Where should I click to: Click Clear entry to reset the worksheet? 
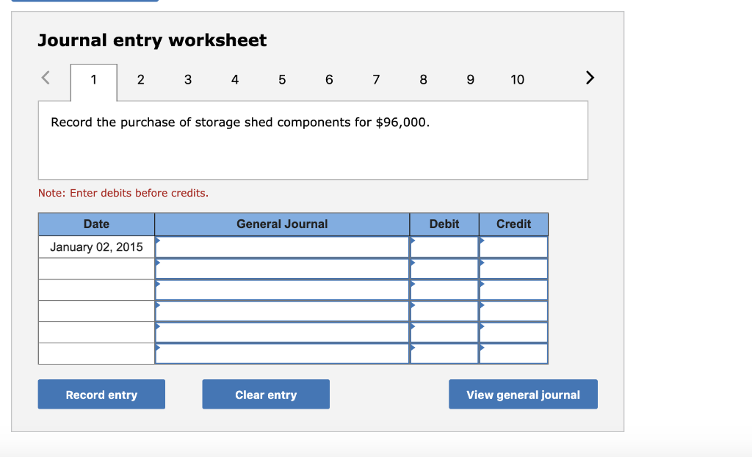point(265,394)
